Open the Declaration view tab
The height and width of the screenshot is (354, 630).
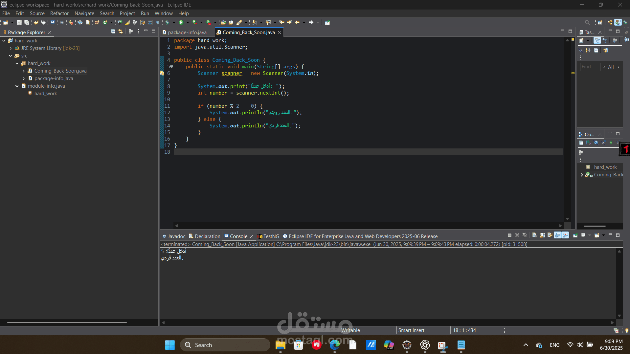click(205, 236)
